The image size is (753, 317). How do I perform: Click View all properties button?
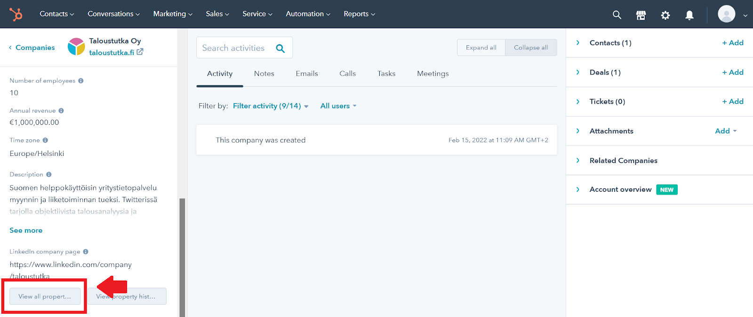pyautogui.click(x=45, y=296)
